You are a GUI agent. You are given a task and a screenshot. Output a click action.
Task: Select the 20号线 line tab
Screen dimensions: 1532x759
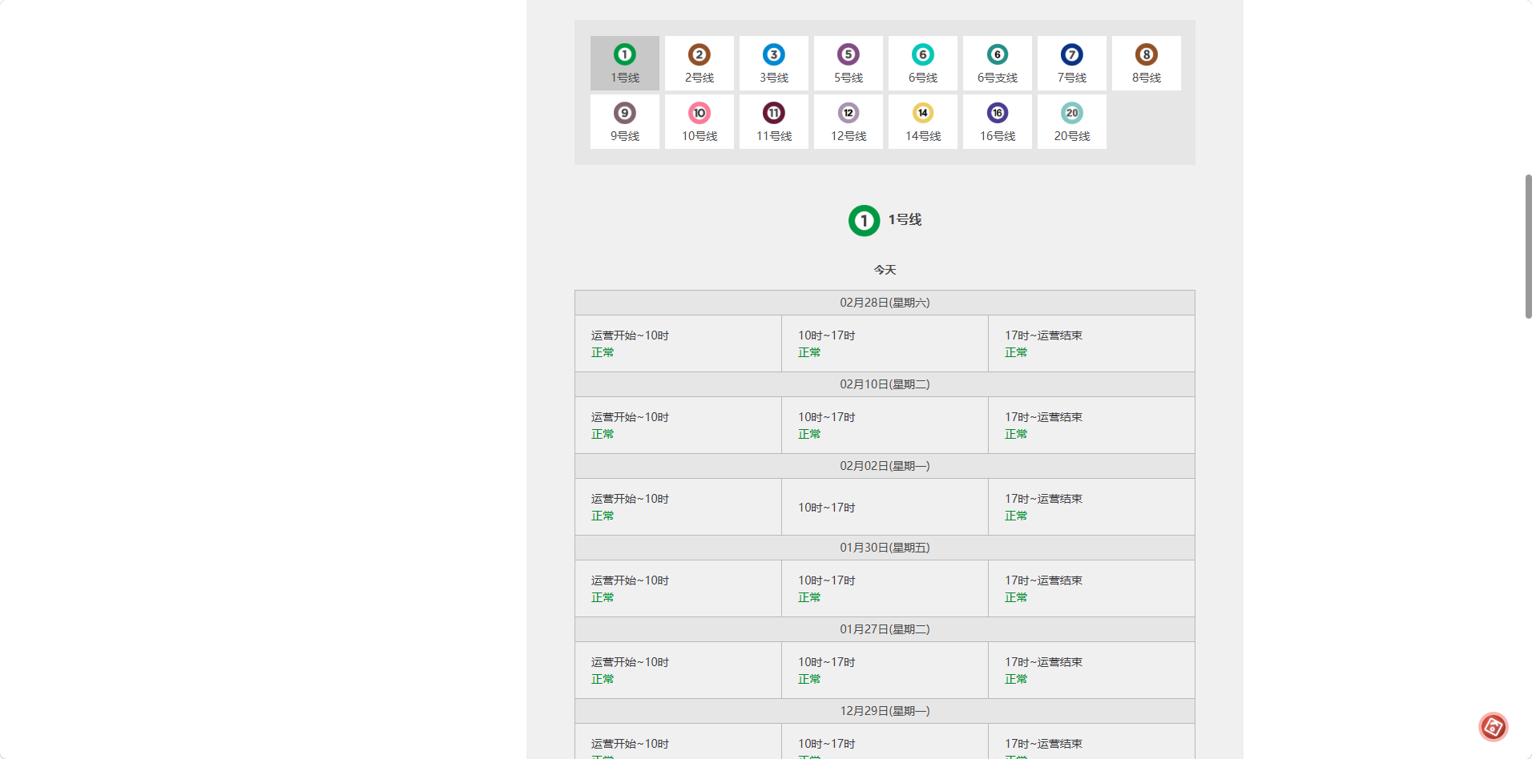point(1071,122)
